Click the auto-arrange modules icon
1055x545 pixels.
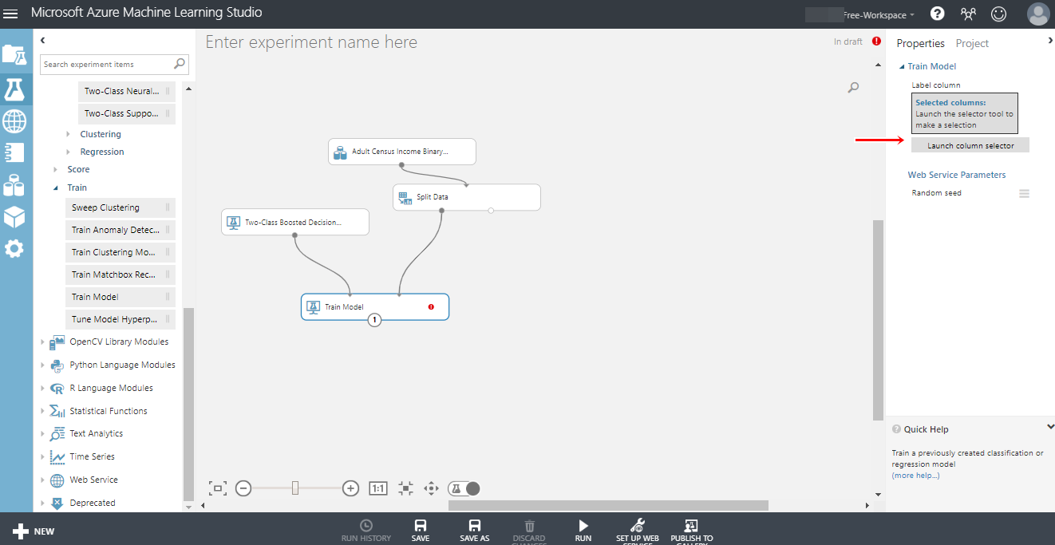[405, 488]
